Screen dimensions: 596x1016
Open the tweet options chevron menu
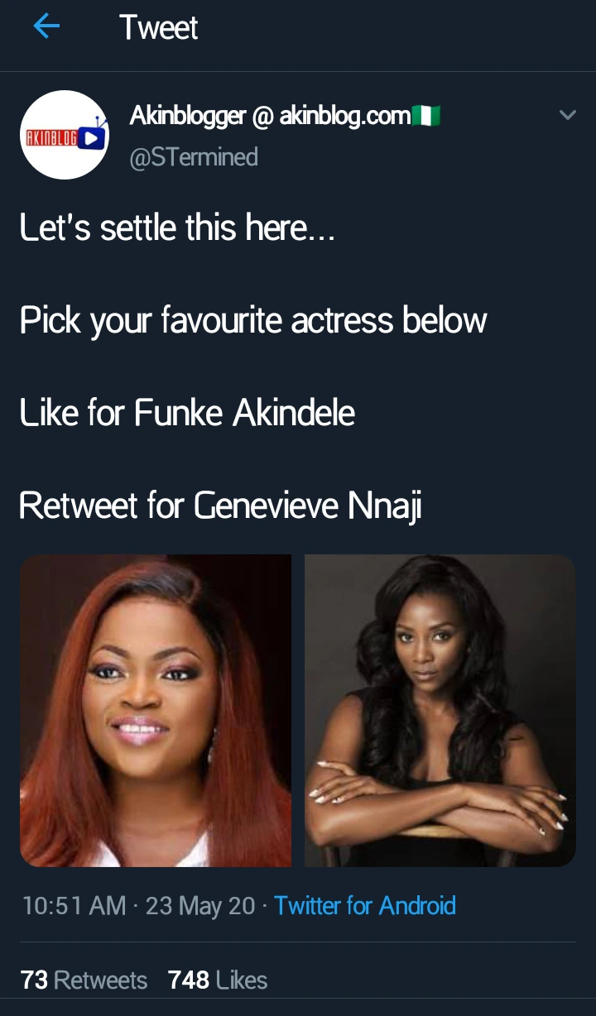(567, 116)
